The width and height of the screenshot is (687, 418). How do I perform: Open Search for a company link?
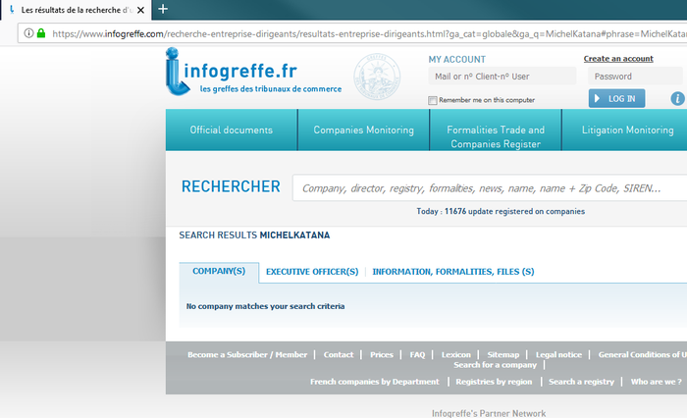(x=495, y=365)
